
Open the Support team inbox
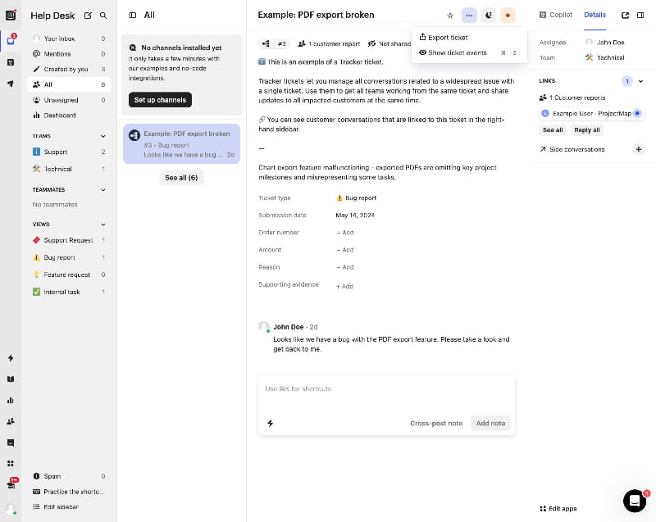[69, 152]
